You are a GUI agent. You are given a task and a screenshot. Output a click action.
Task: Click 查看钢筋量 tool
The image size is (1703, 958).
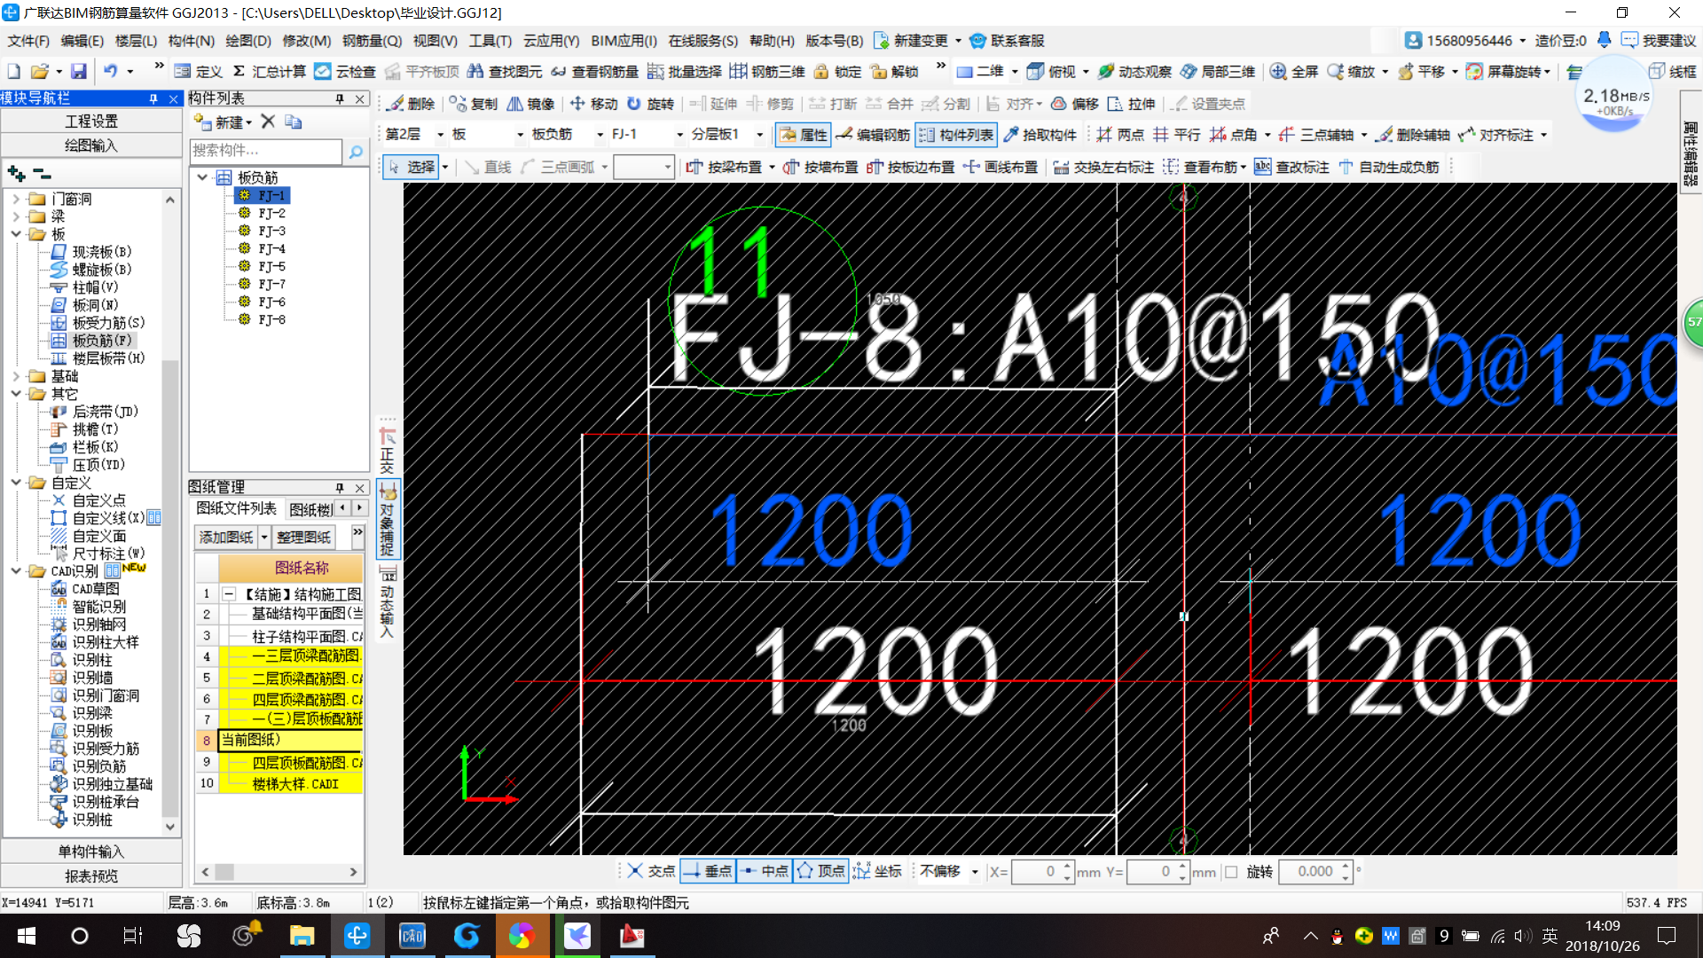pyautogui.click(x=594, y=72)
